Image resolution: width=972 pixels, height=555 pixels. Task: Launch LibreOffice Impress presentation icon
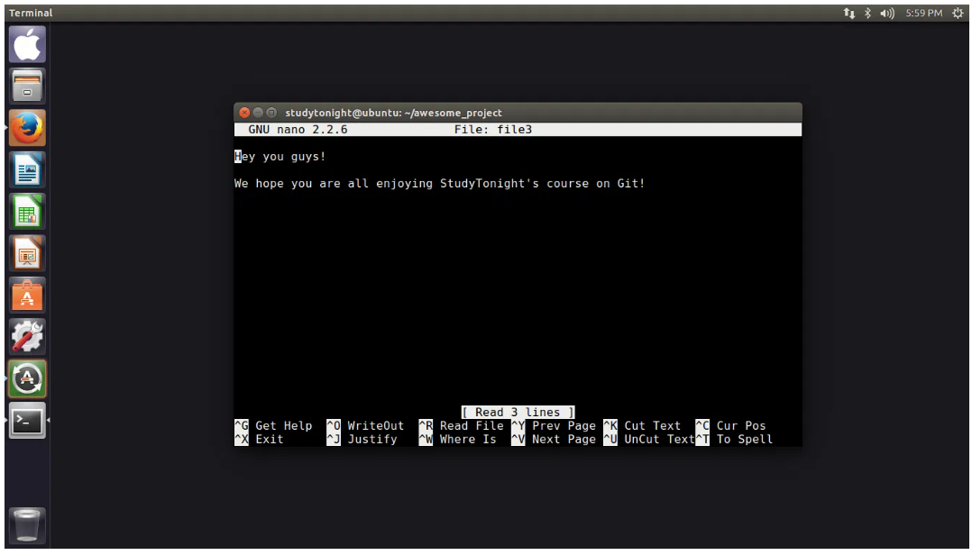(x=27, y=255)
